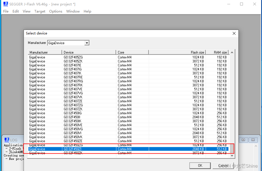Sort by Manufacturer column header
262x171 pixels.
pyautogui.click(x=45, y=52)
